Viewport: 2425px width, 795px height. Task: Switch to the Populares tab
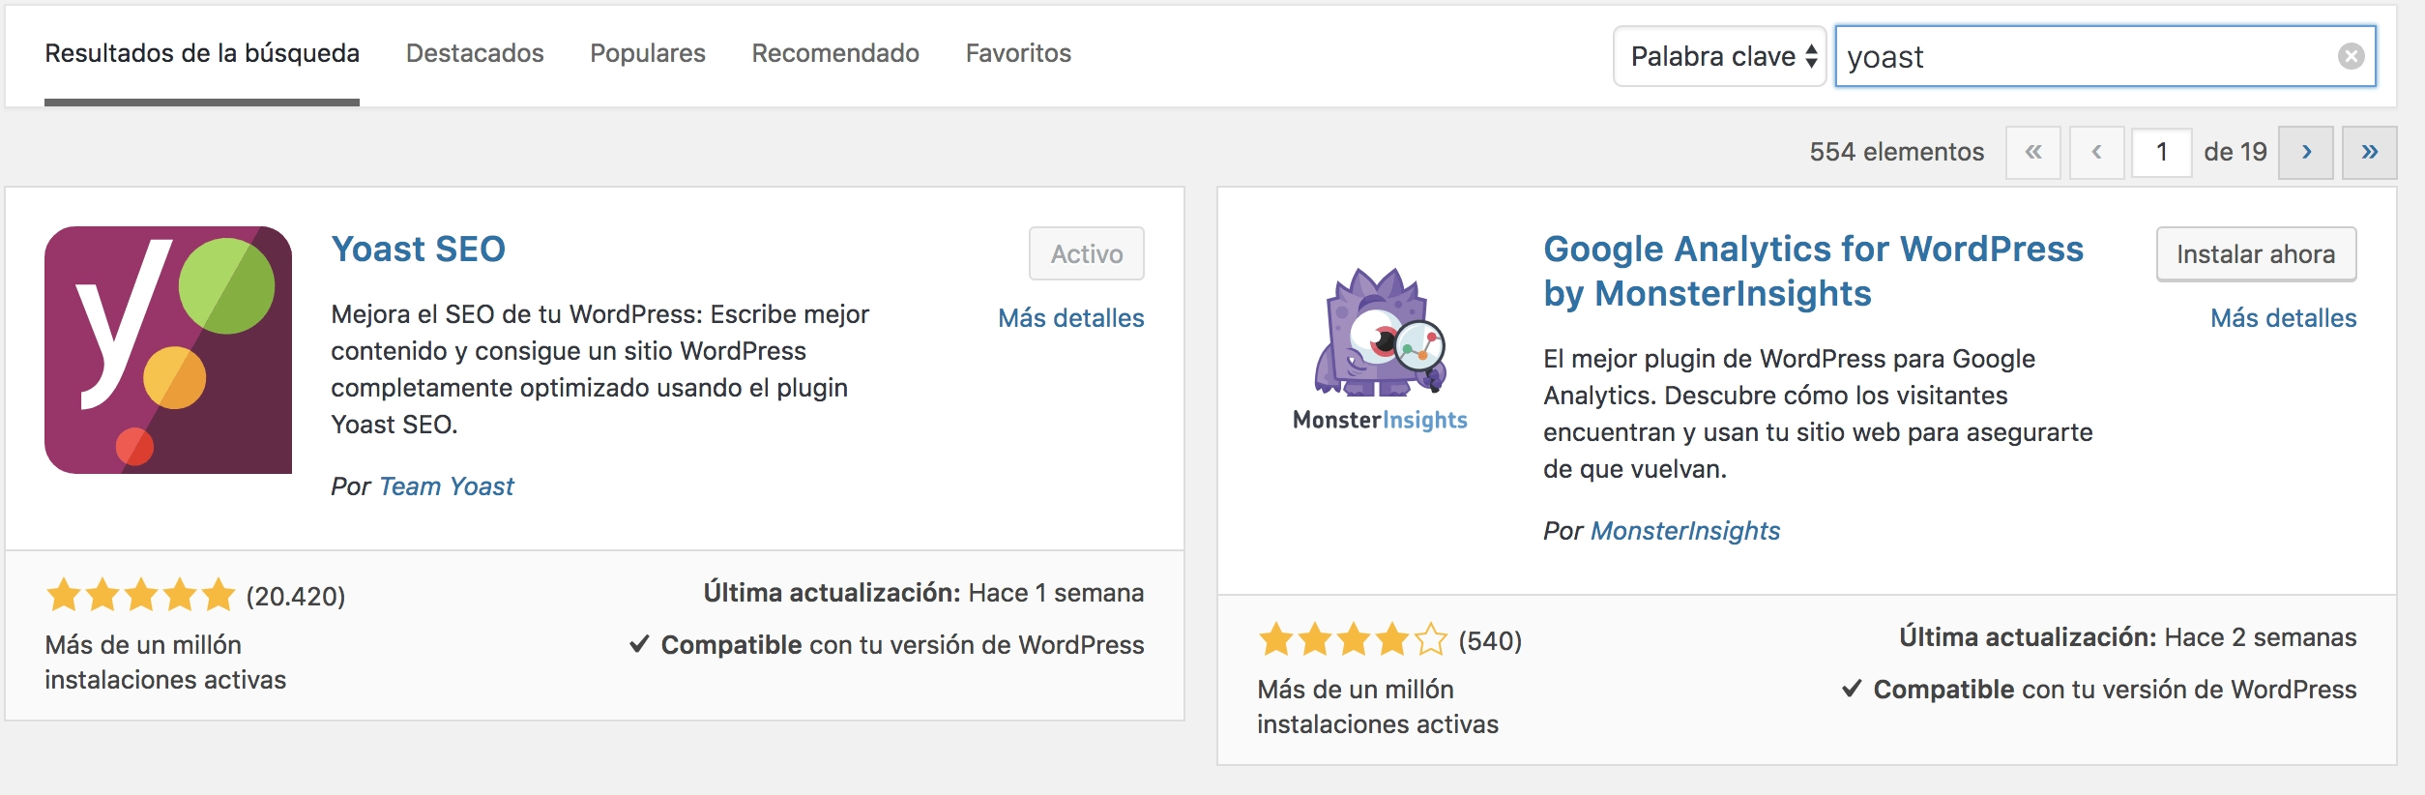pos(648,53)
